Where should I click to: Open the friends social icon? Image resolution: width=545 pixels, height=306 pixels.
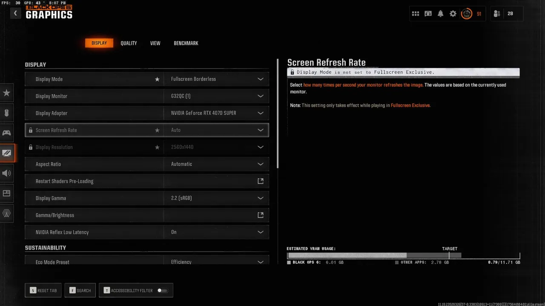[497, 14]
